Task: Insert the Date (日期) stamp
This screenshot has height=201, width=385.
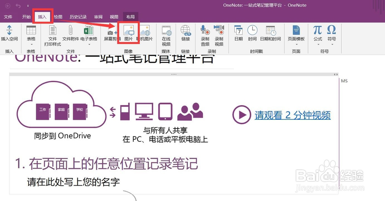Action: point(238,33)
